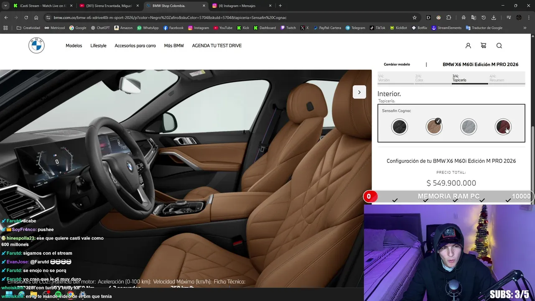Go to step 4/4 Resumen
The image size is (535, 301).
click(507, 78)
